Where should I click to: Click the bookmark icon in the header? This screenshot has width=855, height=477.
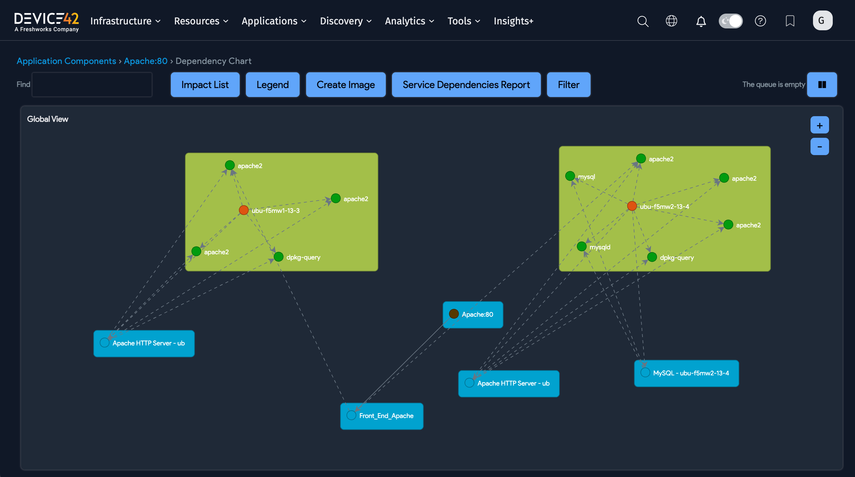pyautogui.click(x=790, y=21)
